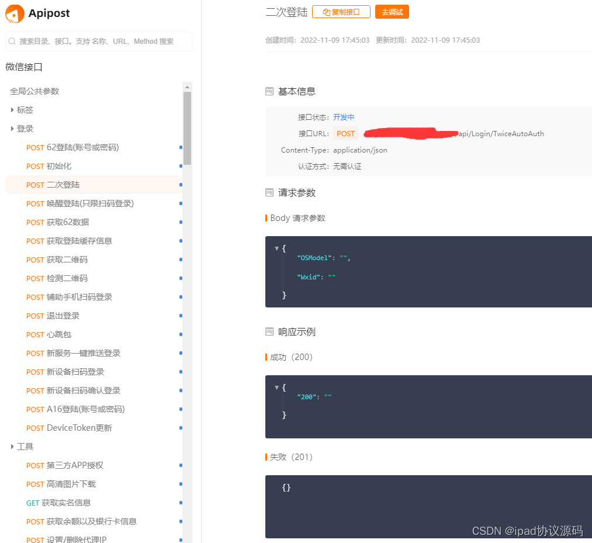Click the 无需认证 value
The width and height of the screenshot is (592, 543).
347,167
